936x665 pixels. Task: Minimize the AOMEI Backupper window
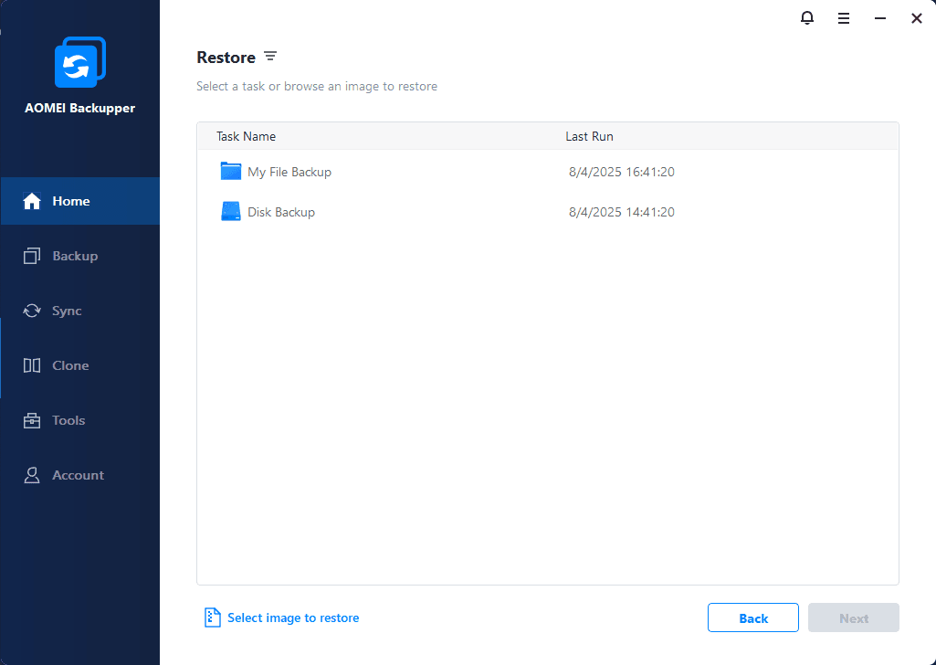880,18
